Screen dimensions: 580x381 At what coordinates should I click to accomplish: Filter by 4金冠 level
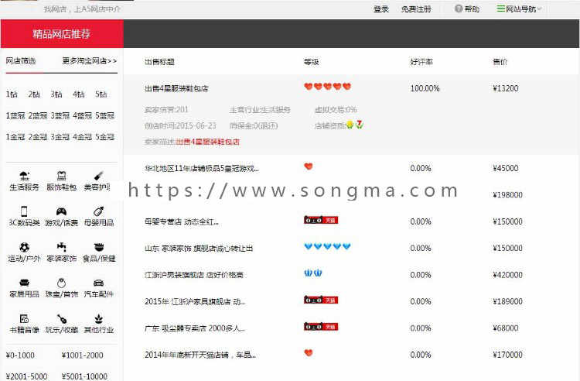point(82,137)
